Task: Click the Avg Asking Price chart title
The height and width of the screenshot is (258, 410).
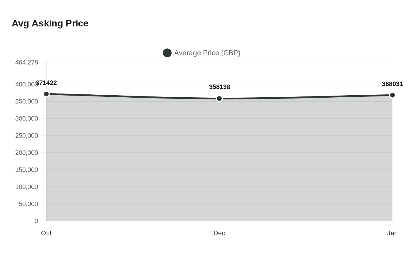Action: coord(50,23)
